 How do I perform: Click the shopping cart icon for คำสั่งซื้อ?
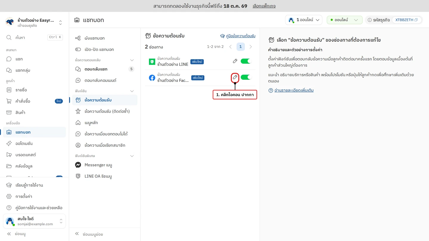[x=9, y=101]
